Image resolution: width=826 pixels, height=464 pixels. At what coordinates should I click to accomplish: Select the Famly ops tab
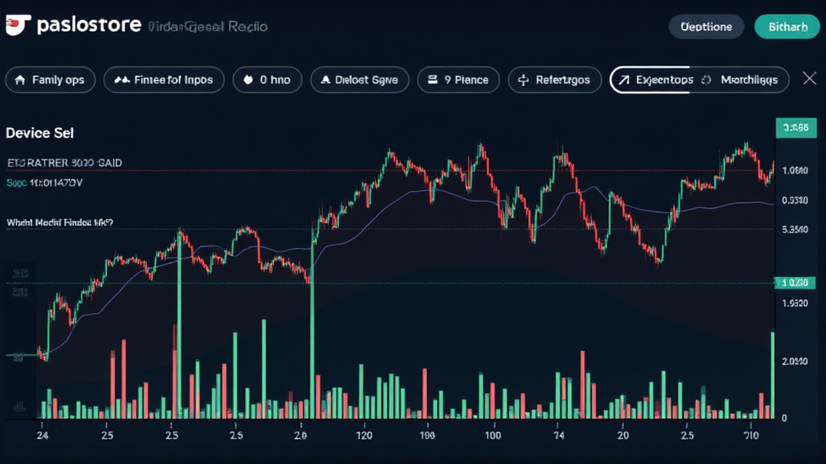[x=51, y=80]
